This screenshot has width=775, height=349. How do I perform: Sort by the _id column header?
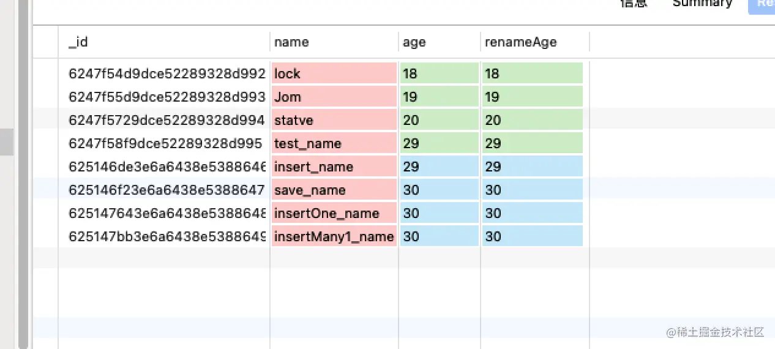[x=164, y=42]
